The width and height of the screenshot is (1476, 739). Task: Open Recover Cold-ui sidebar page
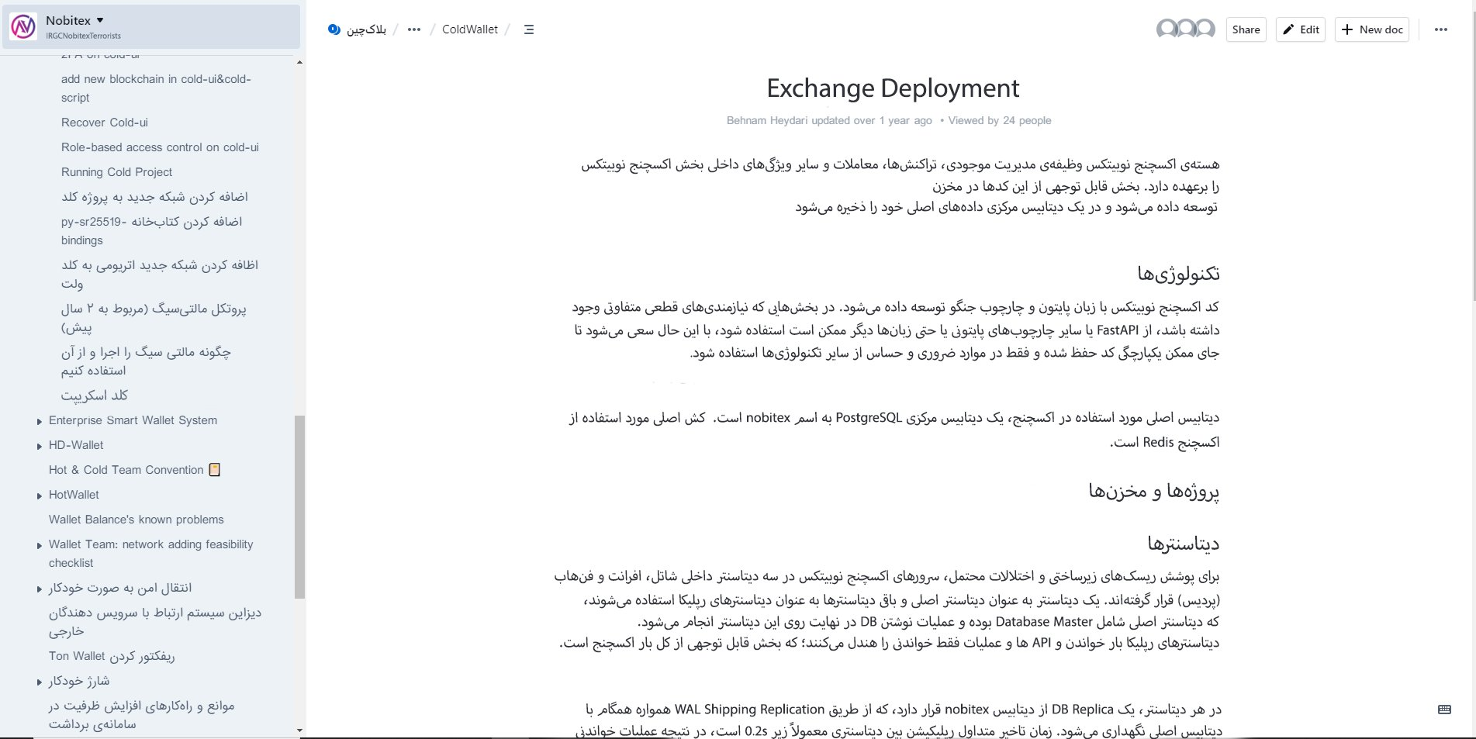105,123
